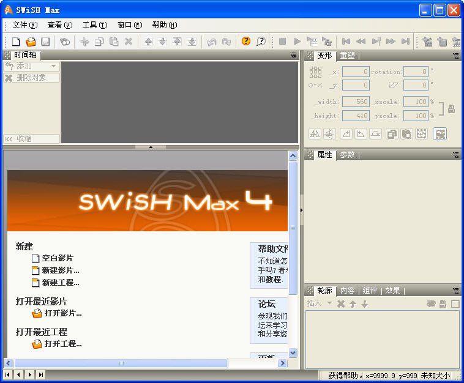Expand the 变形 panel options menu
This screenshot has width=464, height=383.
[x=456, y=56]
